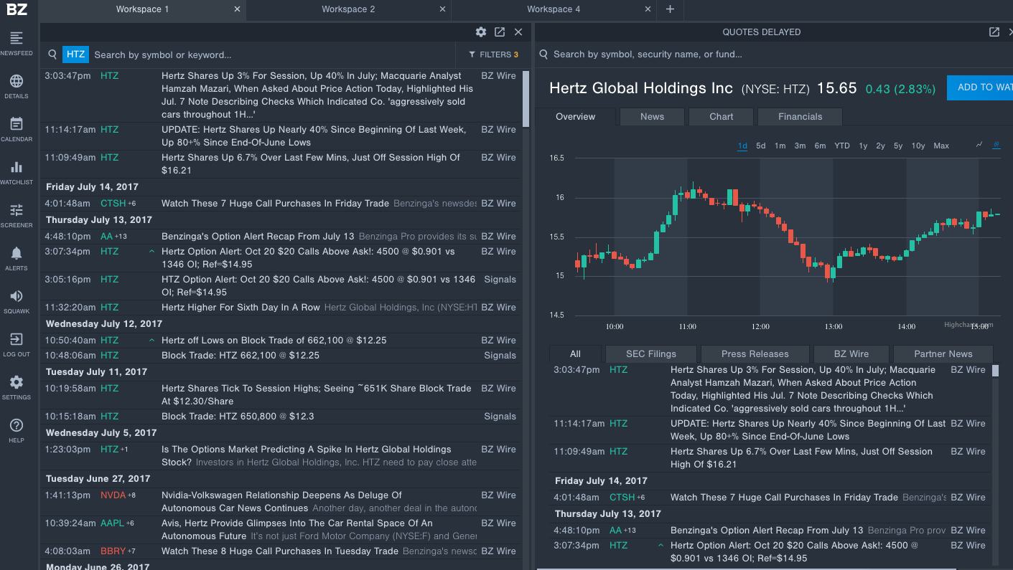Click the details news list scrollbar
1013x570 pixels.
[995, 371]
